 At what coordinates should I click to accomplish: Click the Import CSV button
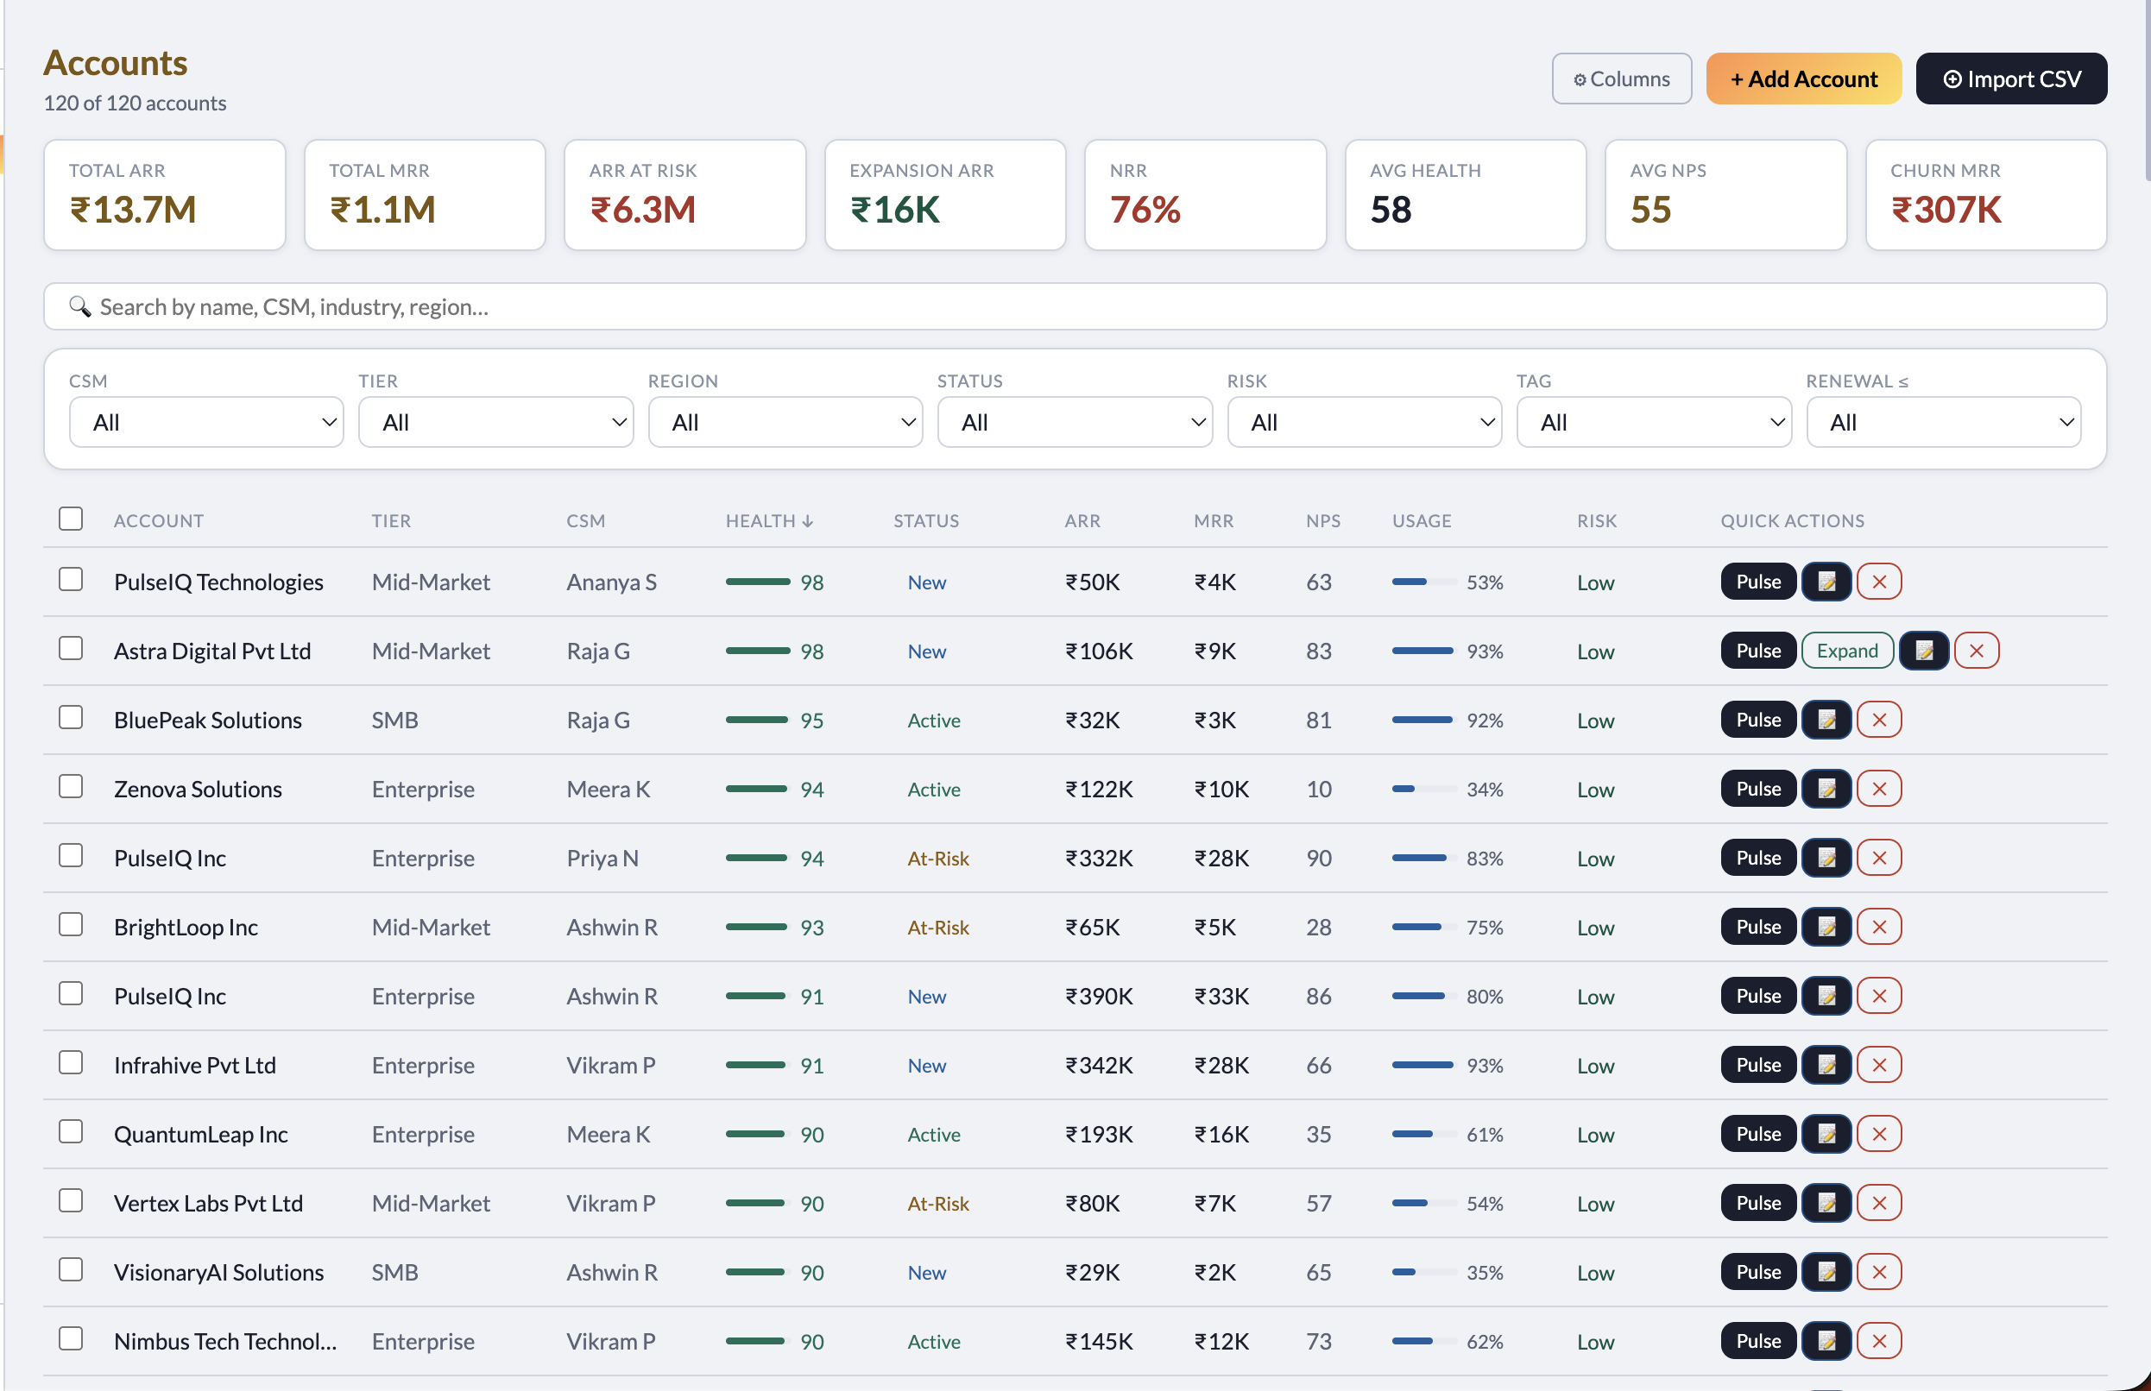point(2011,79)
